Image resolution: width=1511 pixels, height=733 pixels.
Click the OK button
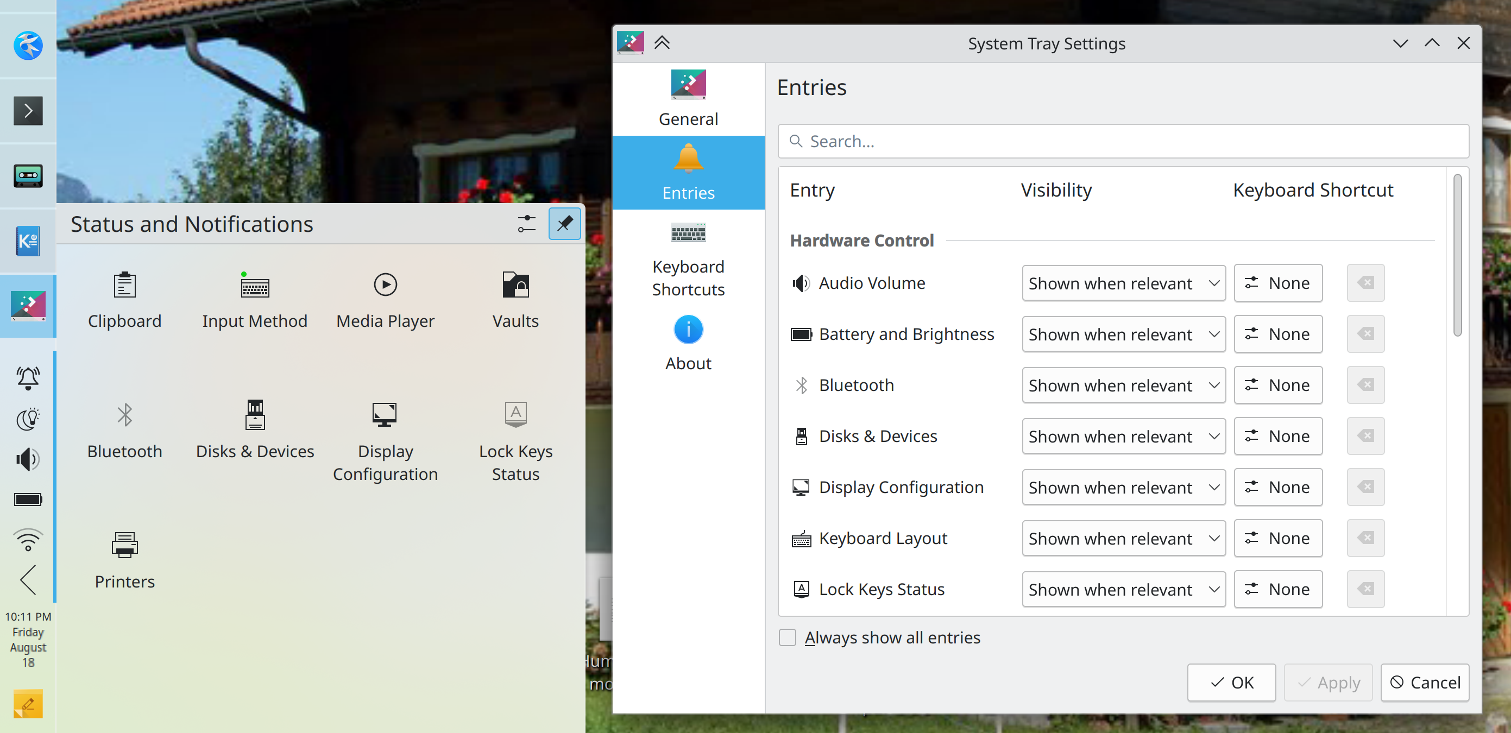coord(1231,683)
